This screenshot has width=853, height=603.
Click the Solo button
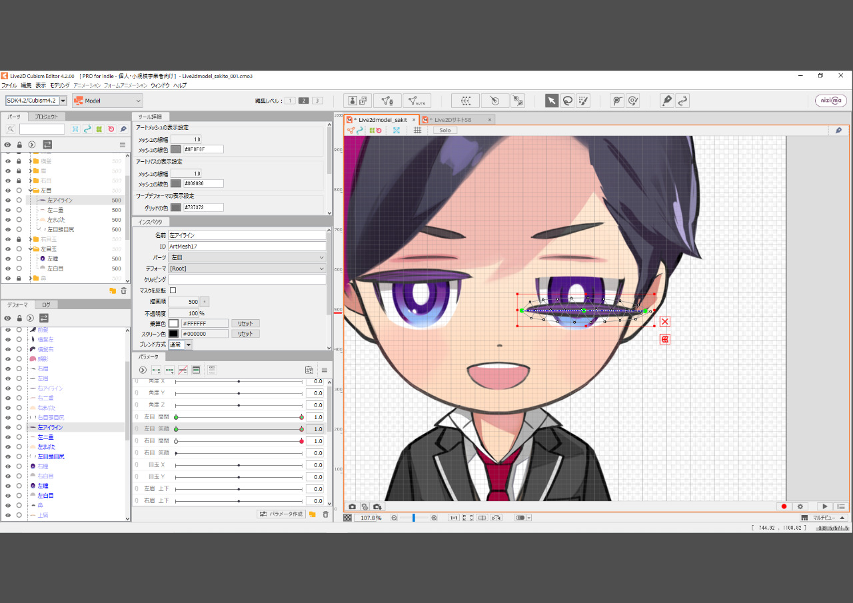(445, 130)
